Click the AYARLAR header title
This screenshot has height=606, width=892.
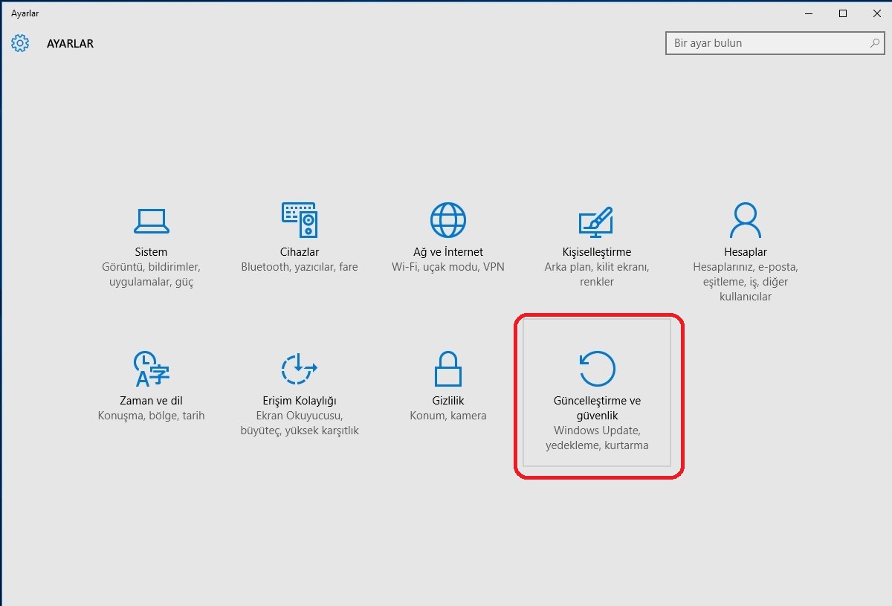tap(70, 43)
